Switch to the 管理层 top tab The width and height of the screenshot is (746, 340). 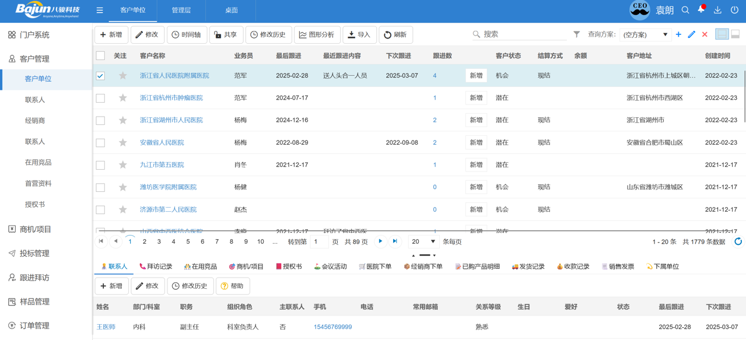tap(181, 10)
